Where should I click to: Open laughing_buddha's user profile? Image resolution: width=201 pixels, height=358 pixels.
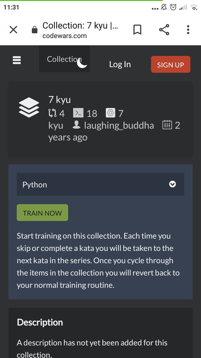pyautogui.click(x=119, y=125)
